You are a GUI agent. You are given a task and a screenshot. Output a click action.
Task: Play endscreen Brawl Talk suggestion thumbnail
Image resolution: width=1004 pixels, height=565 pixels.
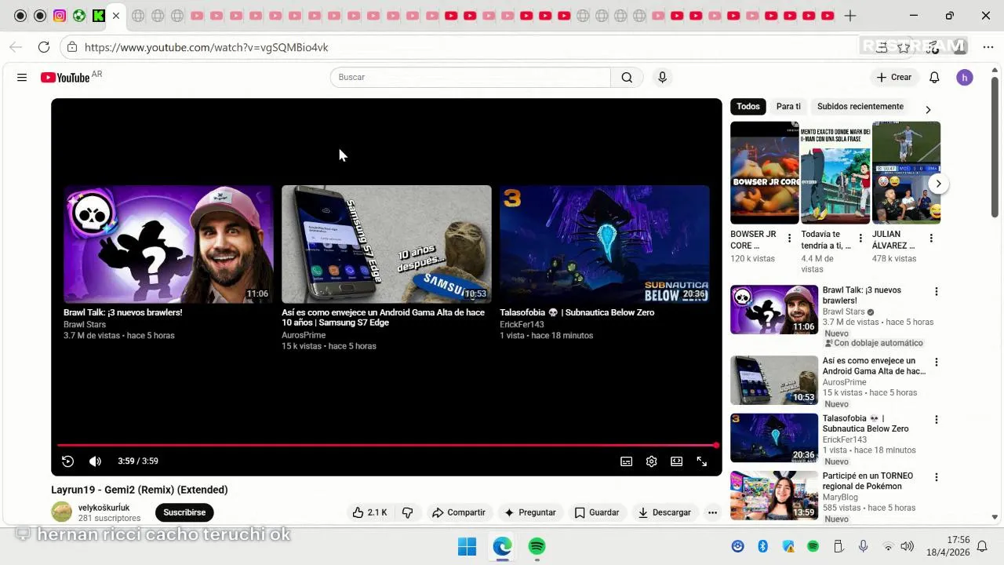coord(168,244)
